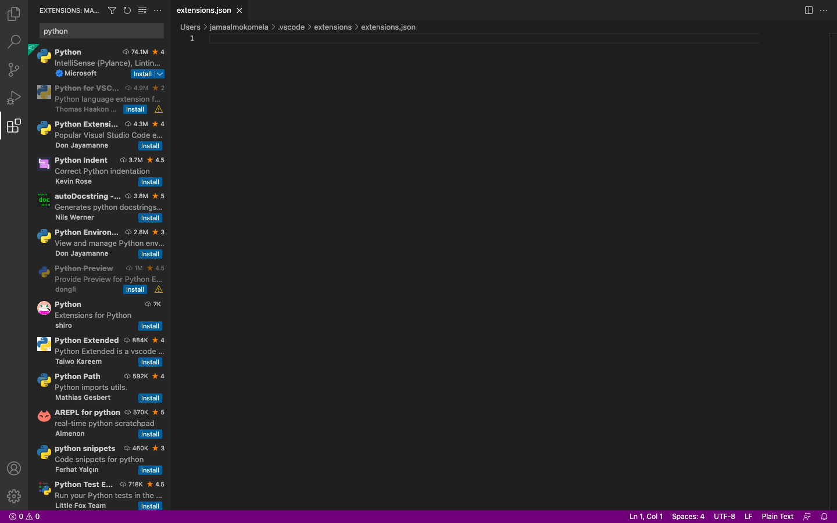Click the Extensions icon in the activity bar
Image resolution: width=837 pixels, height=523 pixels.
tap(14, 125)
